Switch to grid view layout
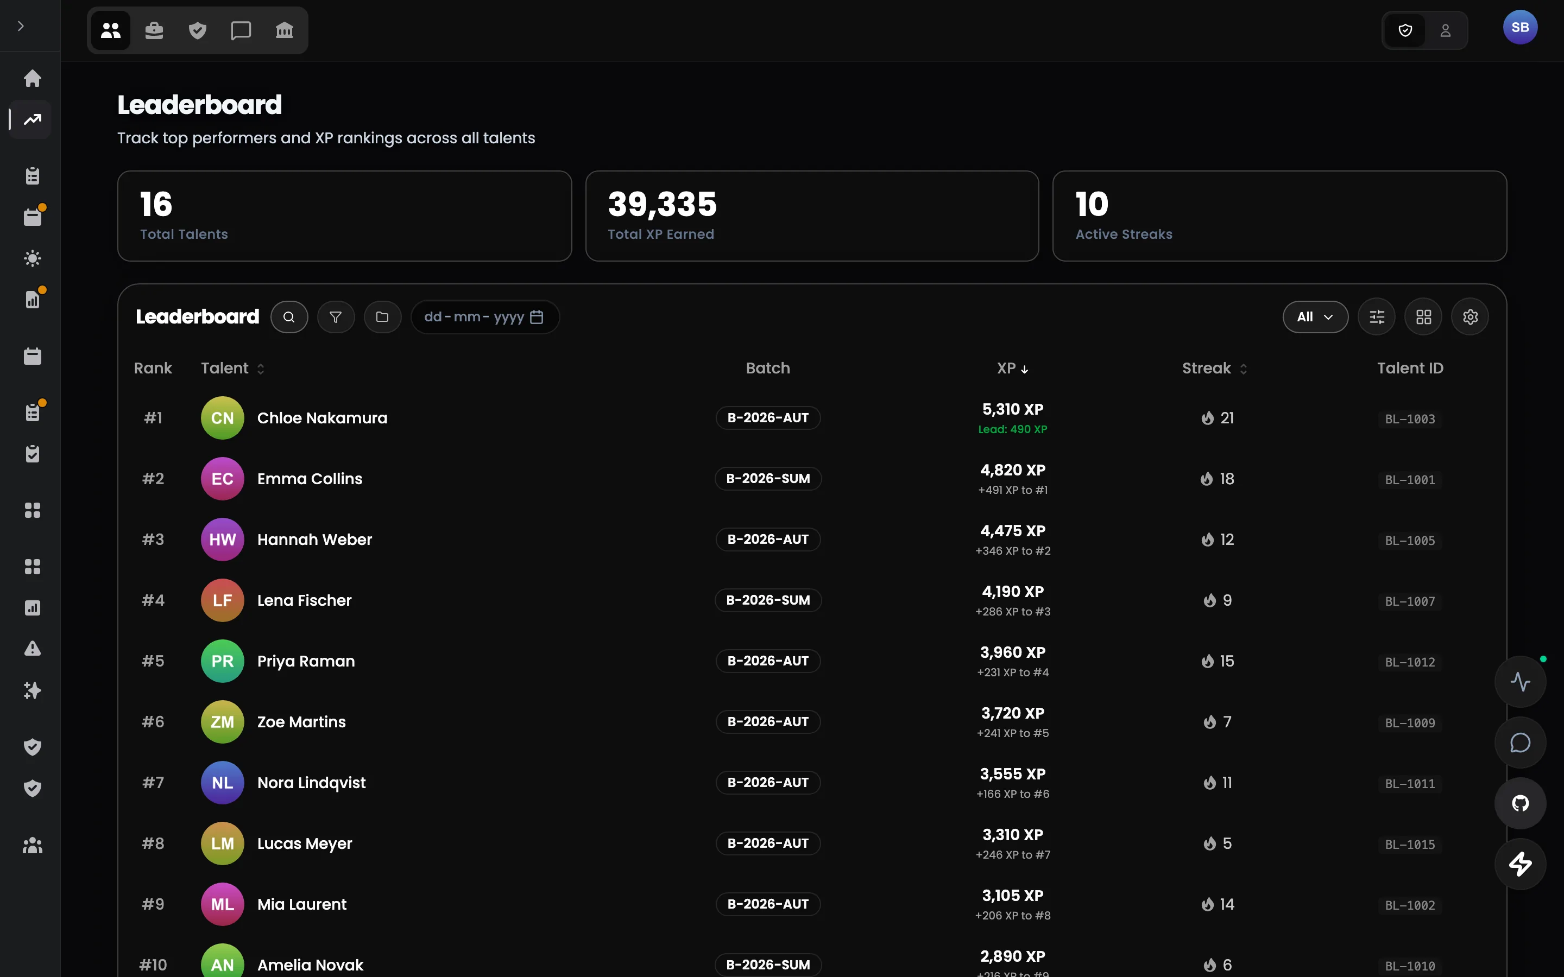The image size is (1564, 977). [1424, 318]
